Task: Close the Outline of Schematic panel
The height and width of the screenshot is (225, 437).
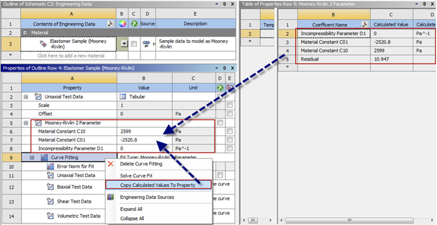Action: click(232, 4)
